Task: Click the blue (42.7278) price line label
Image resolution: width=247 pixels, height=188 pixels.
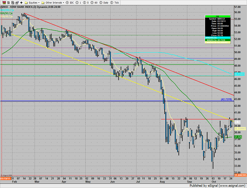Action: (x=226, y=99)
